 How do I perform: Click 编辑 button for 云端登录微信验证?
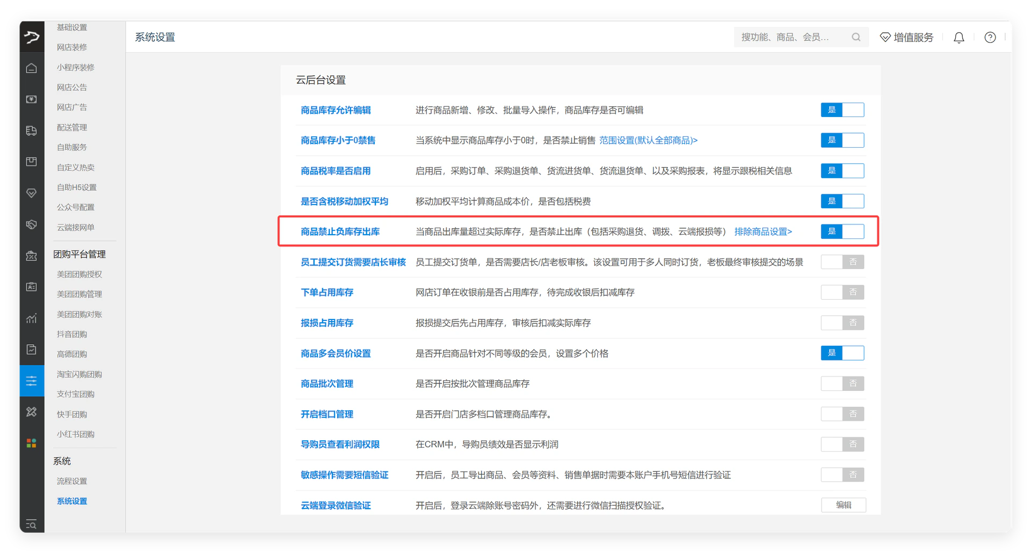(843, 505)
